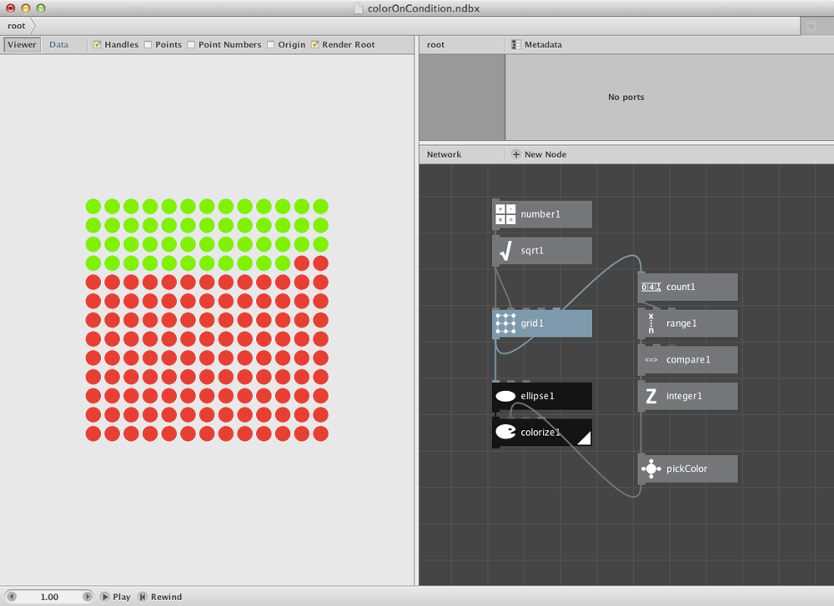This screenshot has width=834, height=606.
Task: Select the grid1 node label
Action: (x=532, y=323)
